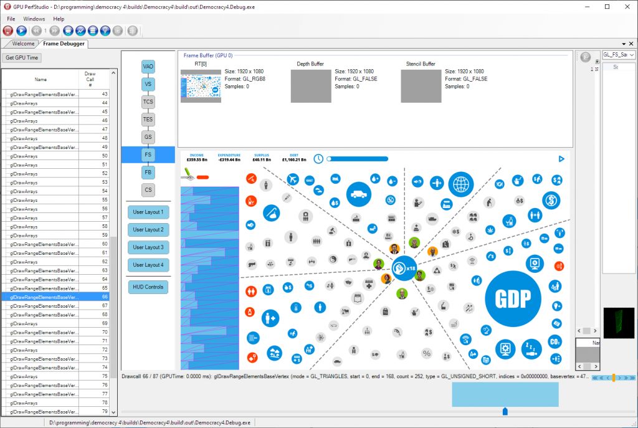Jump to the last drawcall using rightmost arrows
The width and height of the screenshot is (638, 428).
click(632, 378)
